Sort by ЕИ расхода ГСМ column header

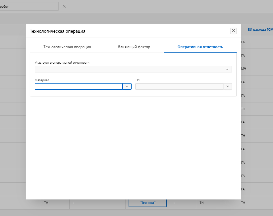[x=260, y=30]
